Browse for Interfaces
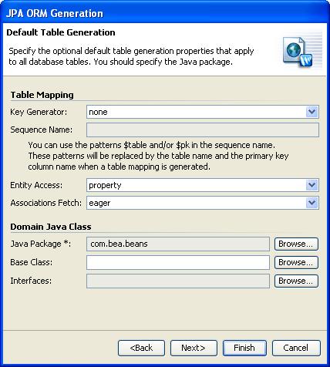 [296, 281]
